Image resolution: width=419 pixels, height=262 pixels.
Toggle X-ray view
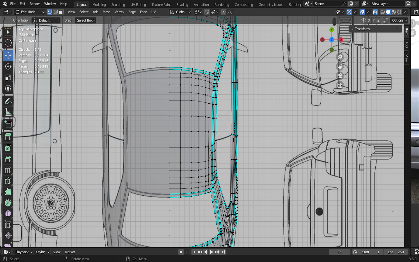tap(375, 12)
